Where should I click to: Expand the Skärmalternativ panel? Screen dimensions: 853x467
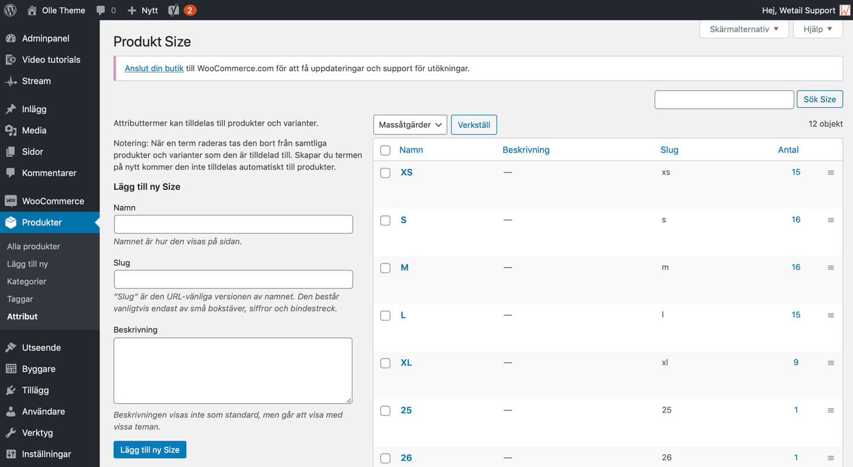tap(744, 29)
